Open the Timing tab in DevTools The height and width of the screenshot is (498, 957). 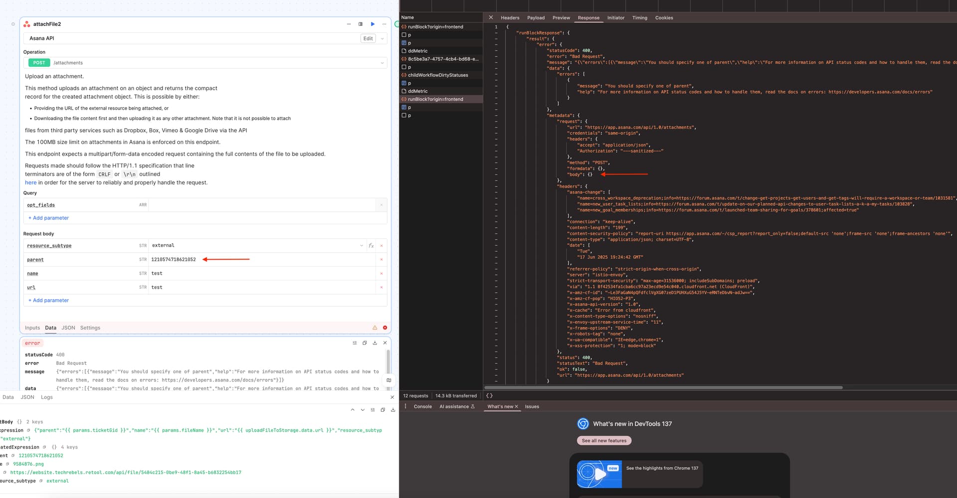(639, 17)
